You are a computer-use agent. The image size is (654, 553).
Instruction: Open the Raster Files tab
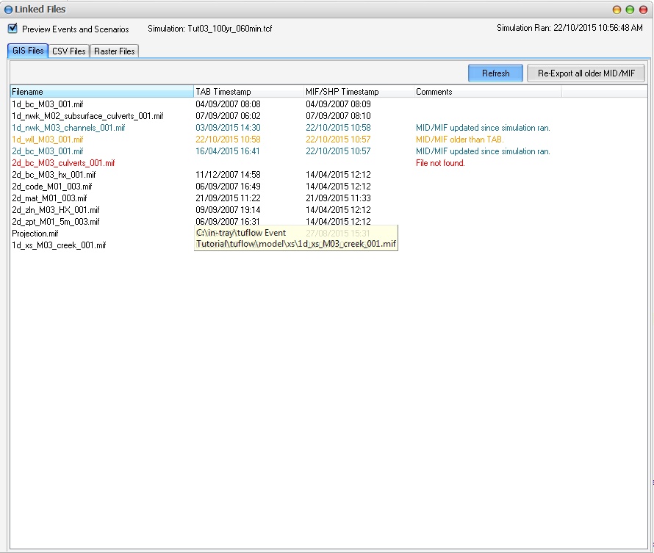(x=114, y=51)
